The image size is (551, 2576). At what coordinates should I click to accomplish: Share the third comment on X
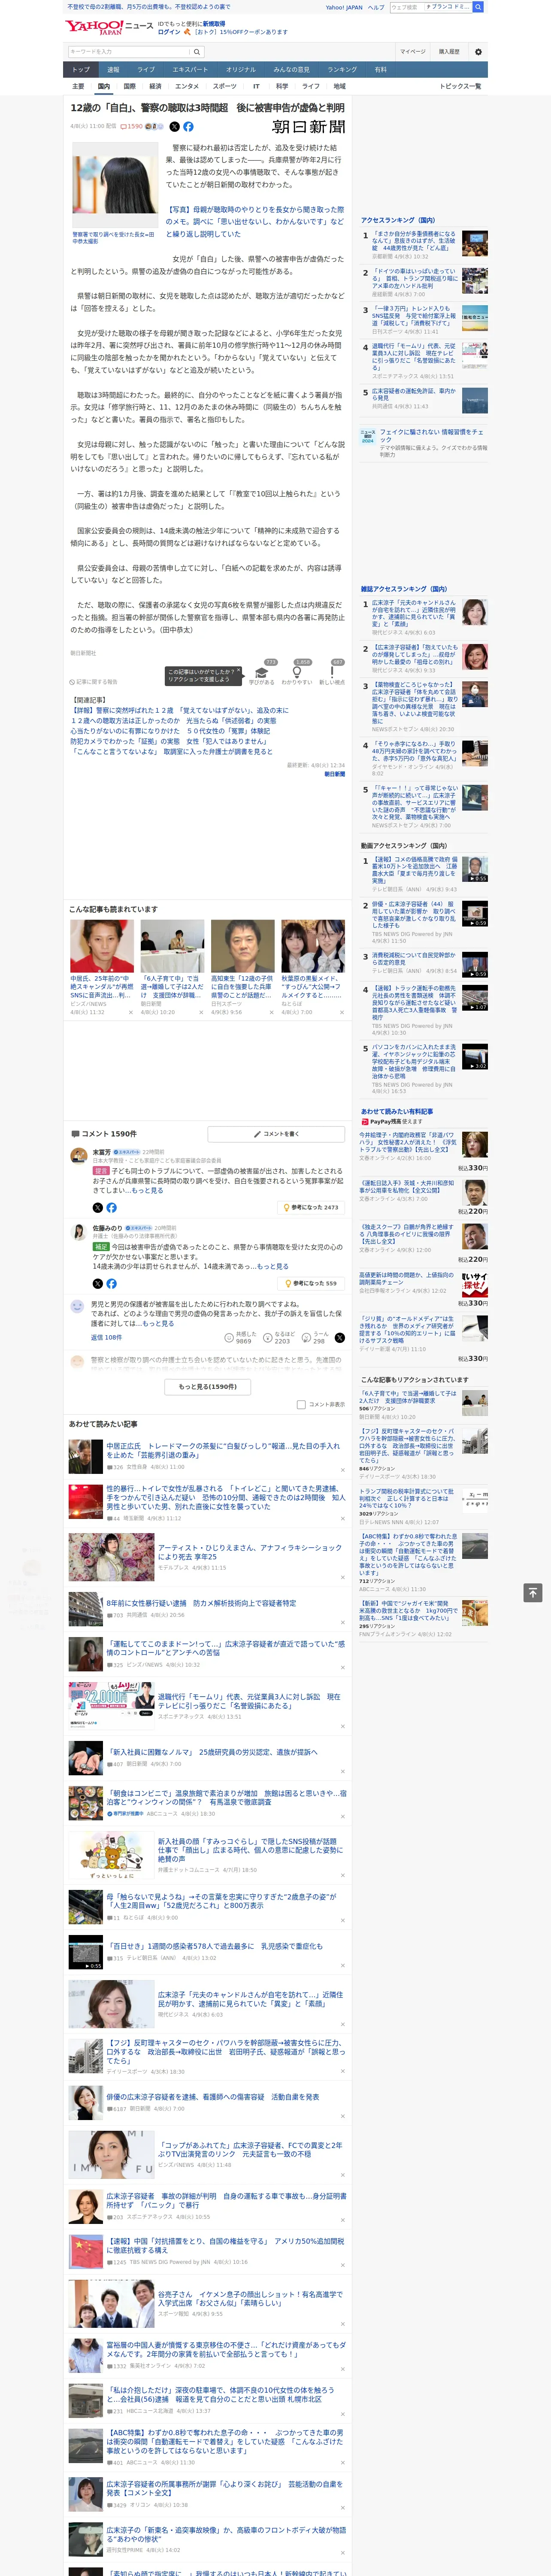340,1337
